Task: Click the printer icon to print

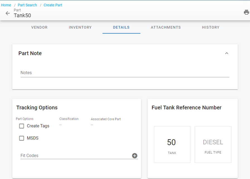Action: click(246, 12)
